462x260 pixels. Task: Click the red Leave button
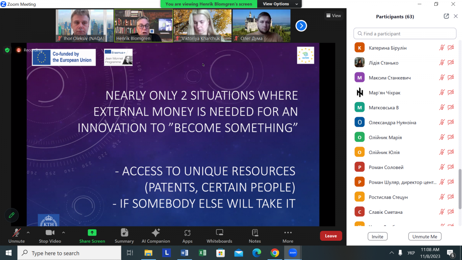[x=331, y=236]
